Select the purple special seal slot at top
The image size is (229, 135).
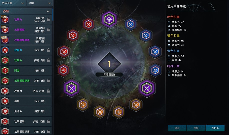tap(109, 19)
